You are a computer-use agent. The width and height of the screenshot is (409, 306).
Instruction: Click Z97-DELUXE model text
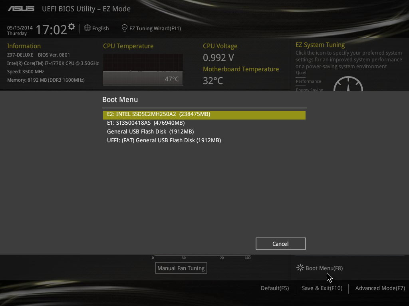coord(20,55)
